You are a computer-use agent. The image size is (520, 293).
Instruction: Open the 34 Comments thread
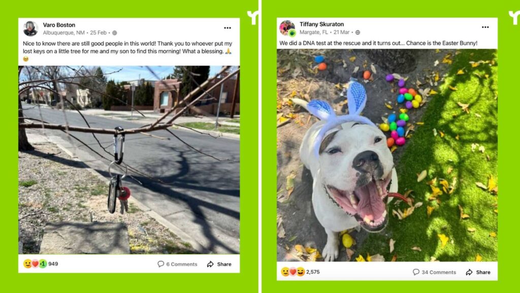[435, 272]
